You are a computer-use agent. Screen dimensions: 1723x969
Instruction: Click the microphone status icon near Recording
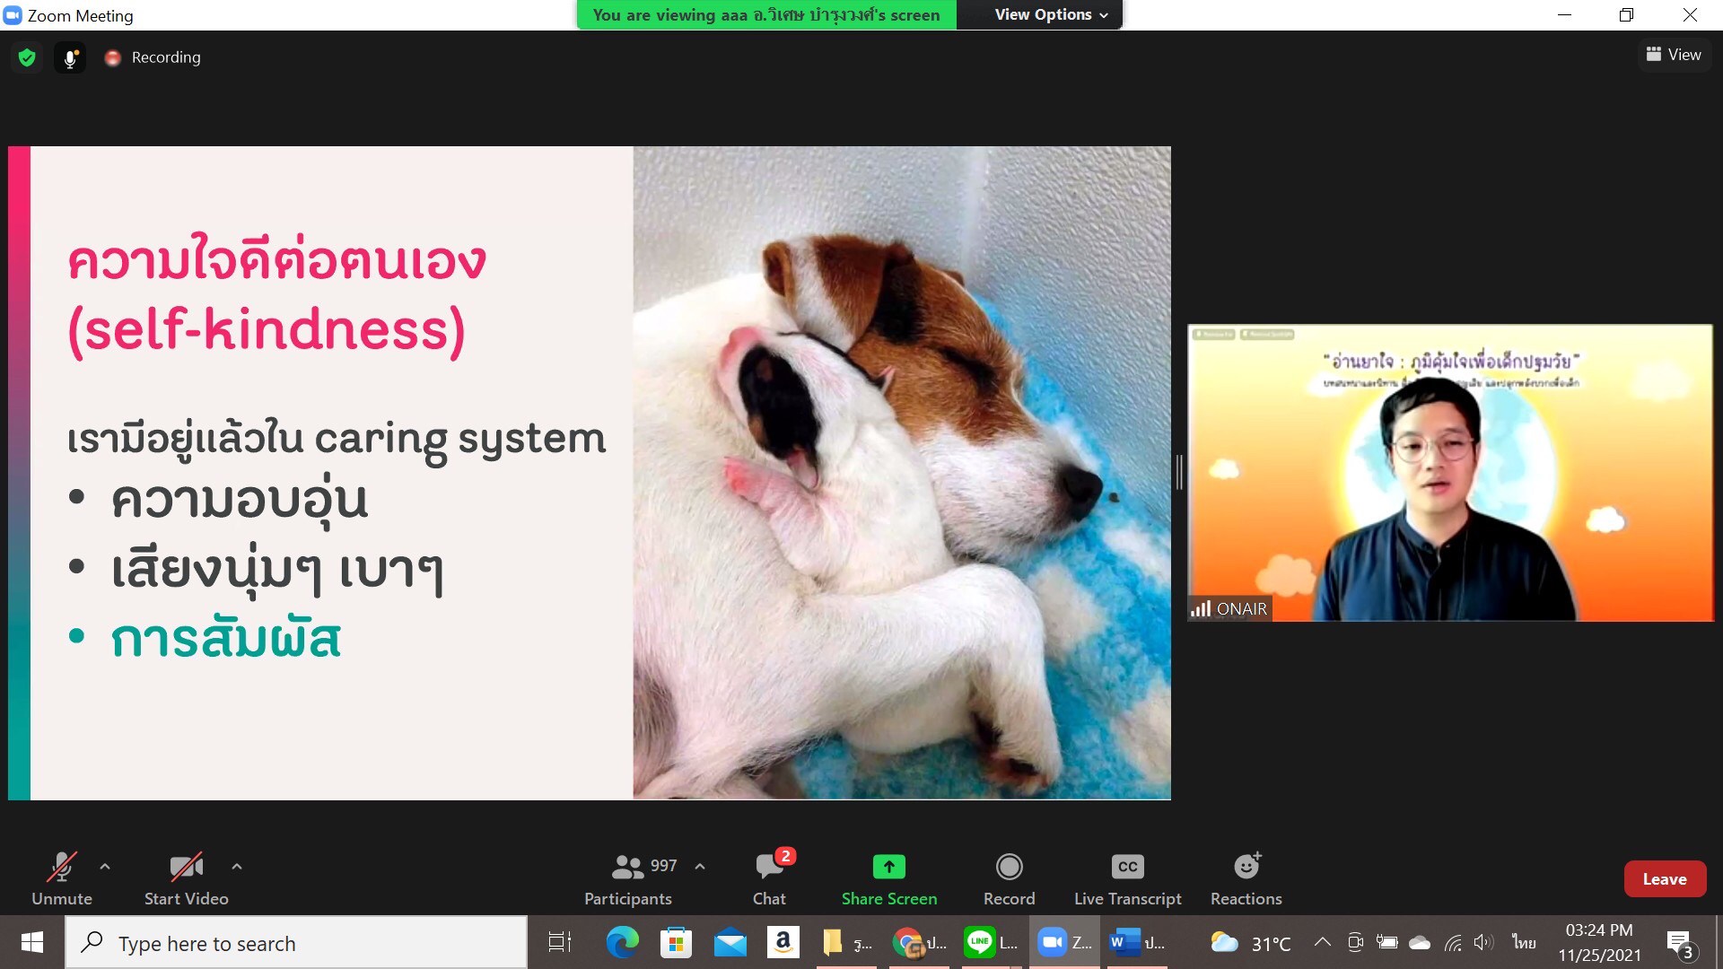(70, 57)
